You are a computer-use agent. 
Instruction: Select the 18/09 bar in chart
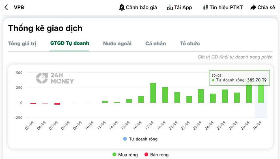(x=165, y=95)
